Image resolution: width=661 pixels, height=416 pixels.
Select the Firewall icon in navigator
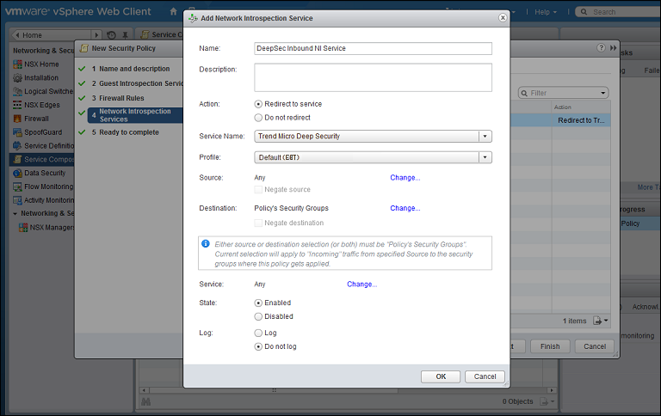[17, 119]
